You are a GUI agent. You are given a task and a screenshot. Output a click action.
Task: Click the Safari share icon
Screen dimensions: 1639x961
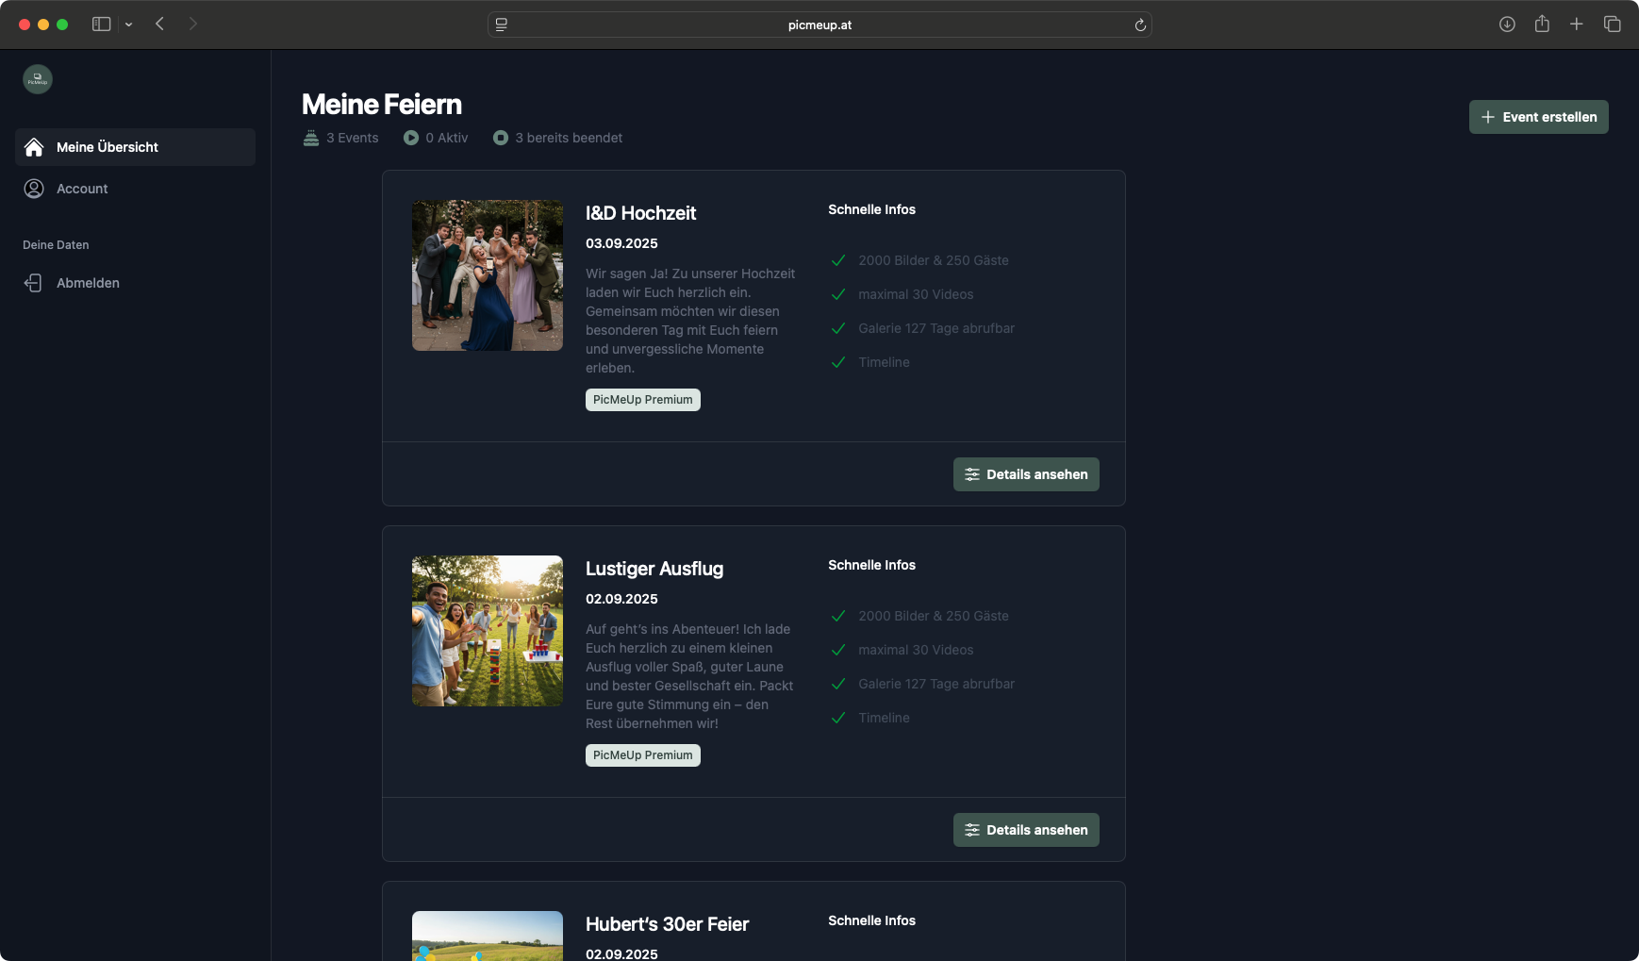pos(1543,24)
